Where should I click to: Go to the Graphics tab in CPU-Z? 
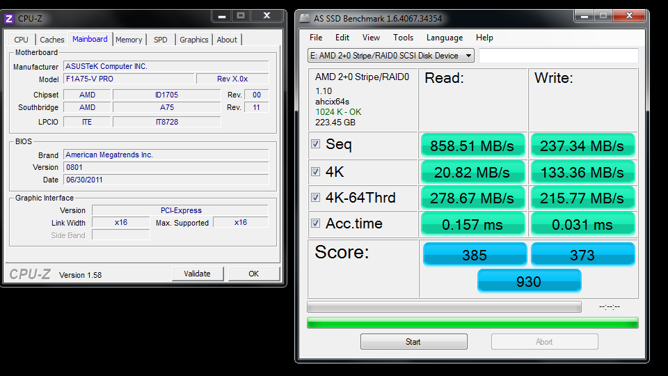click(194, 40)
